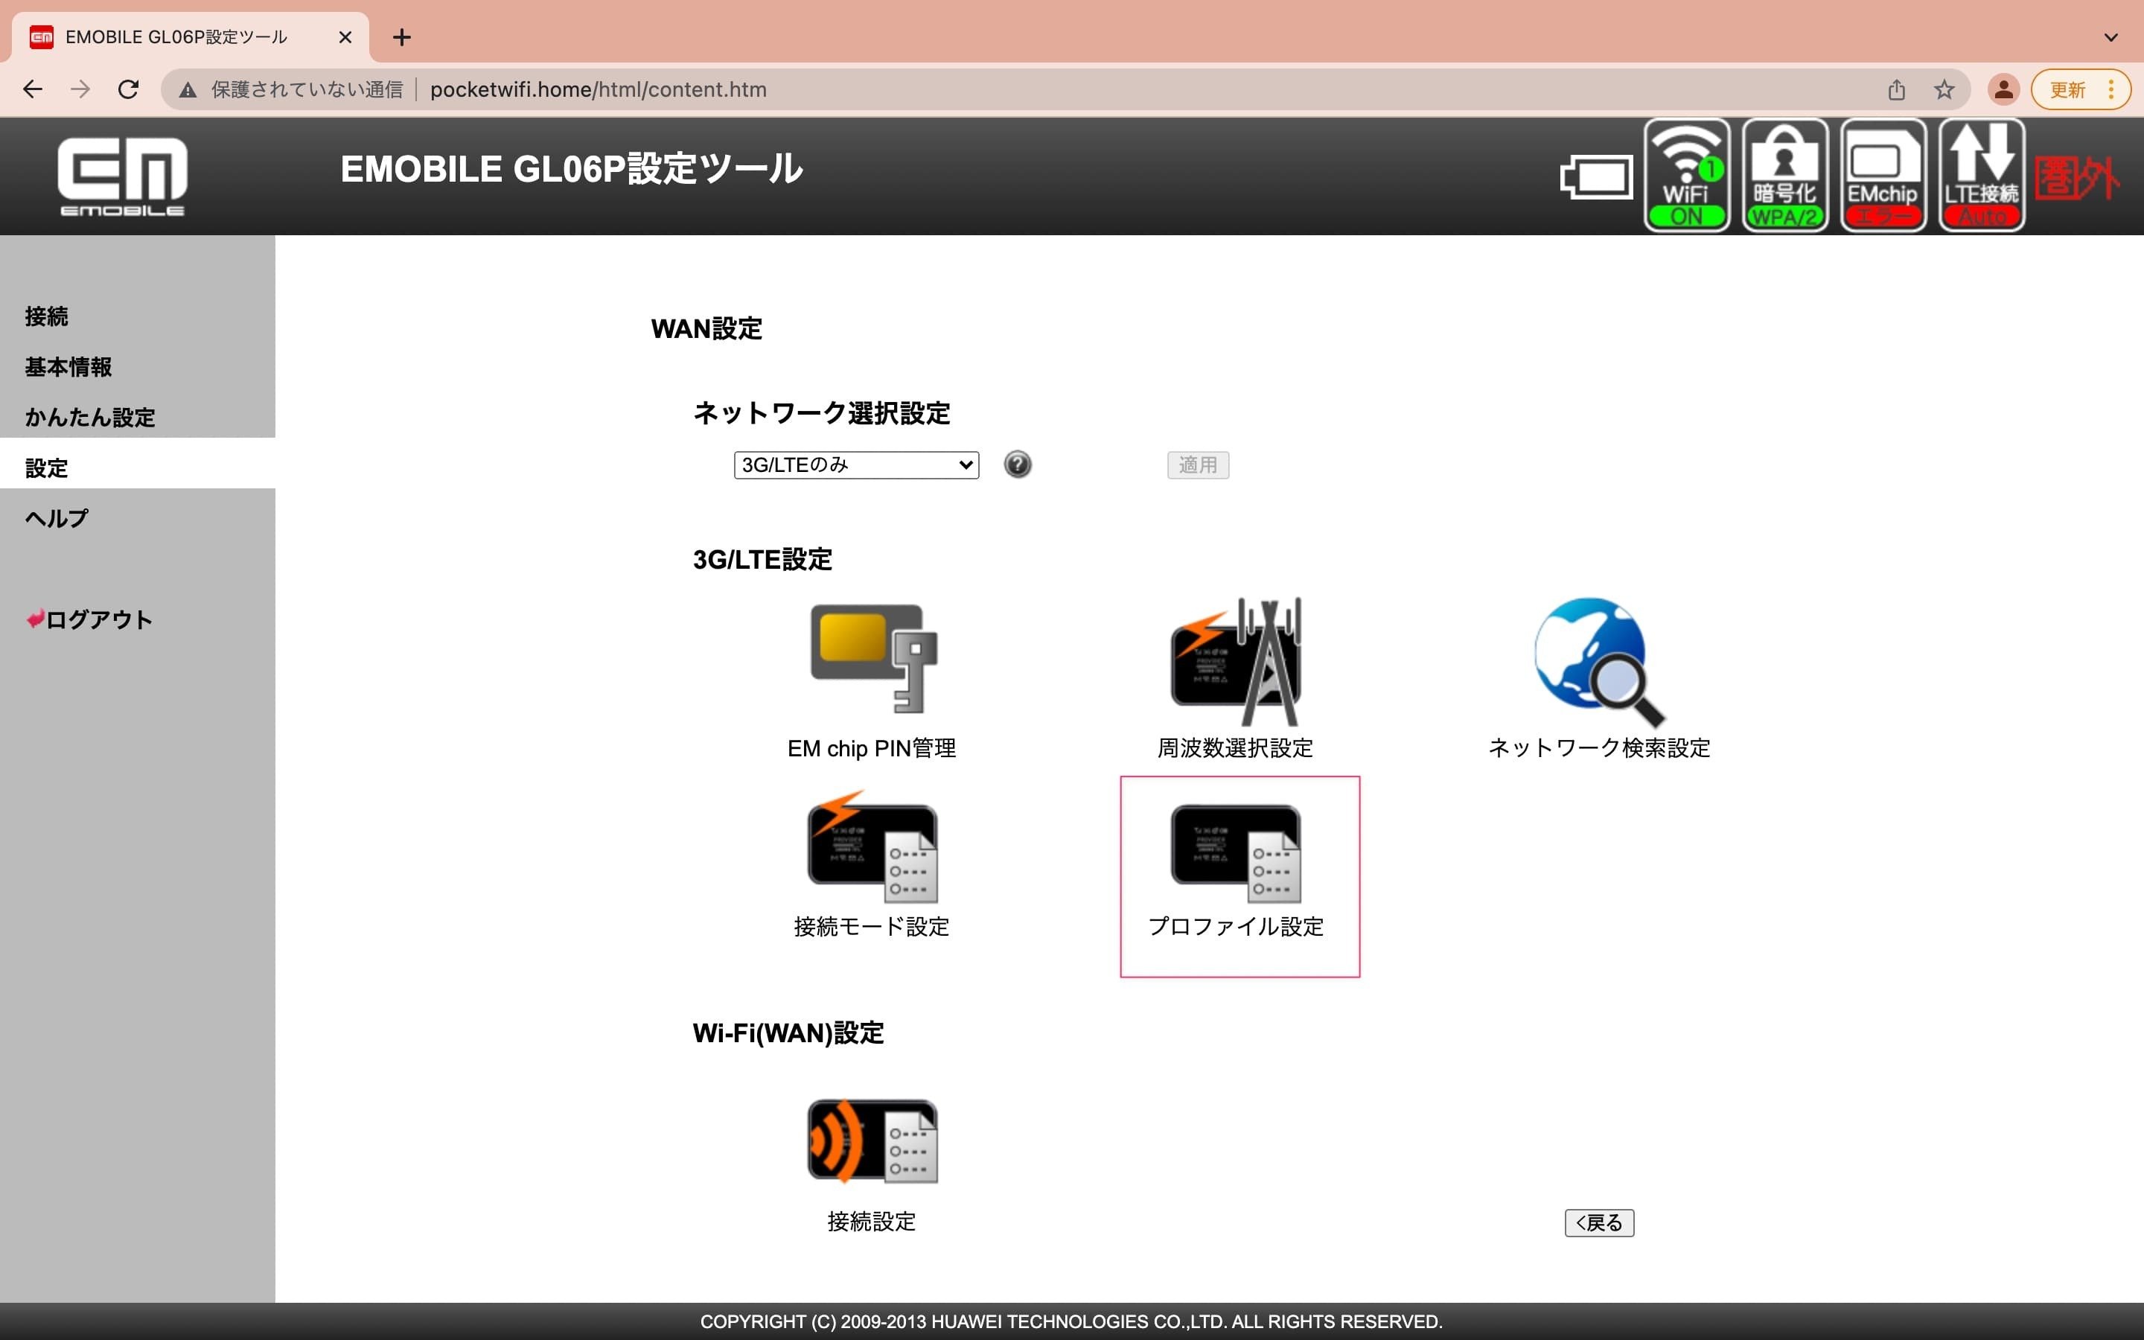Click the 圏外 signal indicator
This screenshot has width=2144, height=1340.
point(2077,179)
